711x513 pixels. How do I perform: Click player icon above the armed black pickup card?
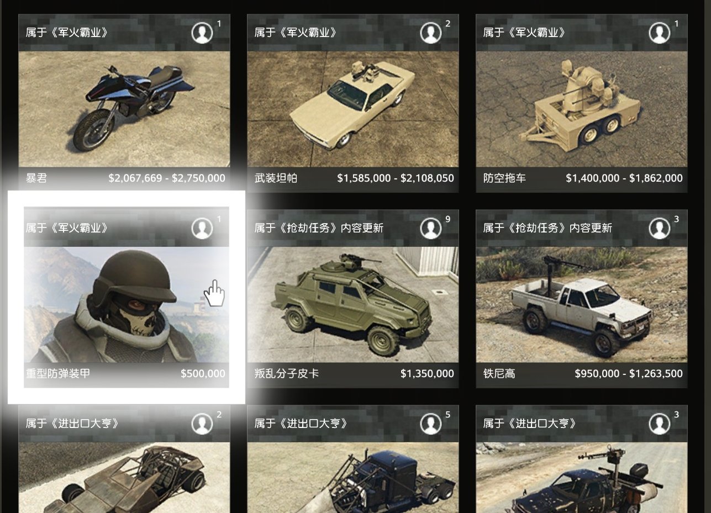660,424
